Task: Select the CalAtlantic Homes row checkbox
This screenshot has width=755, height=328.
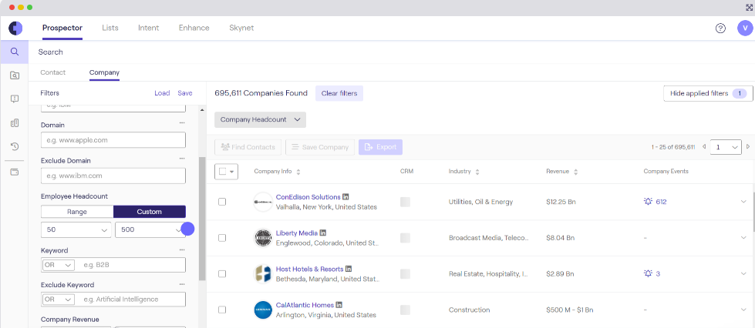Action: (222, 310)
